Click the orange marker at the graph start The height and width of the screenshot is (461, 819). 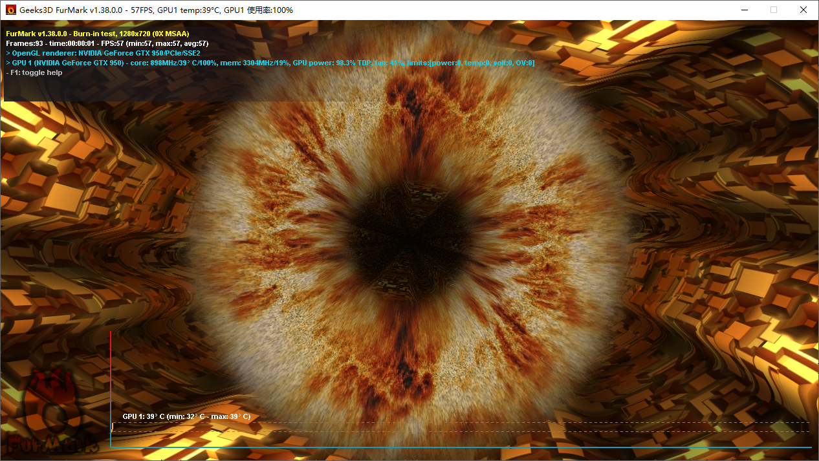[113, 427]
